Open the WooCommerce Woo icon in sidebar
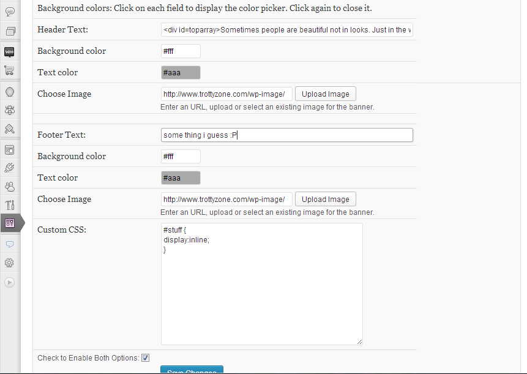Screen dimensions: 527x374 (9, 52)
